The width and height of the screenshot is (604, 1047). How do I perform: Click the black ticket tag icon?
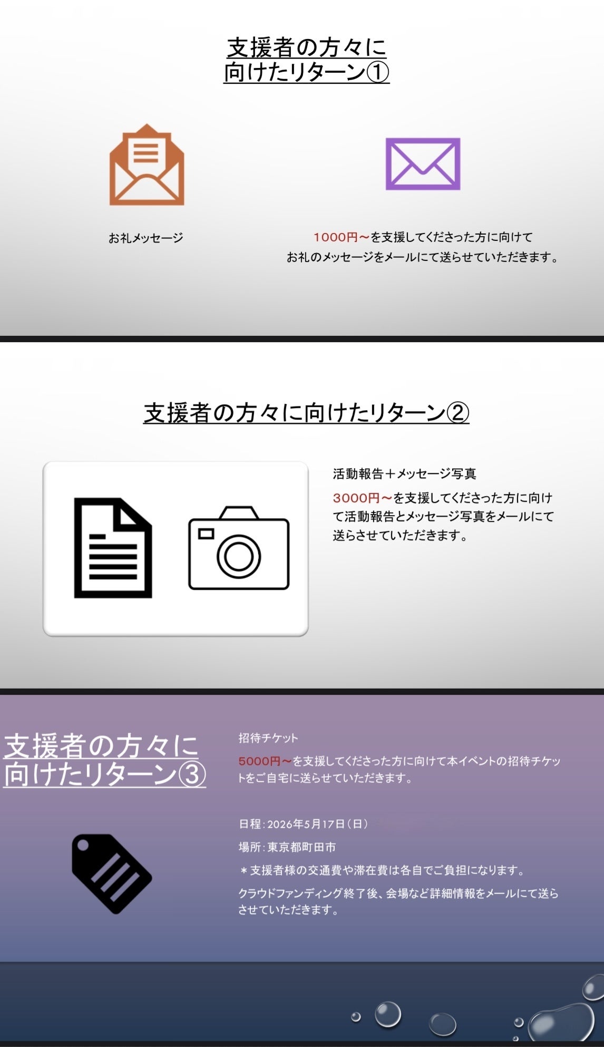[112, 874]
